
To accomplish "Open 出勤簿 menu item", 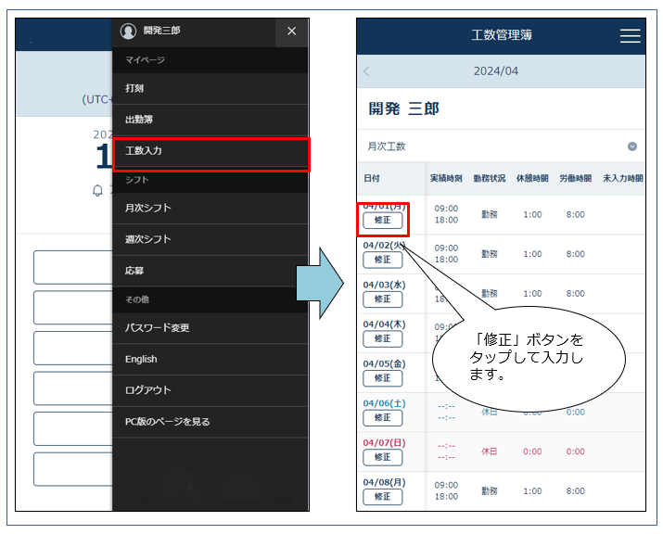I will tap(210, 120).
